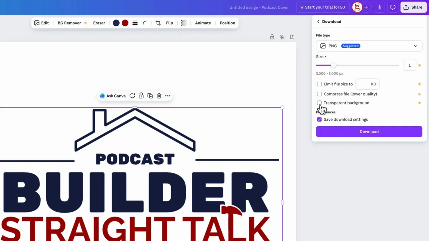Viewport: 429px width, 241px height.
Task: Open the transparency settings icon
Action: (x=183, y=23)
